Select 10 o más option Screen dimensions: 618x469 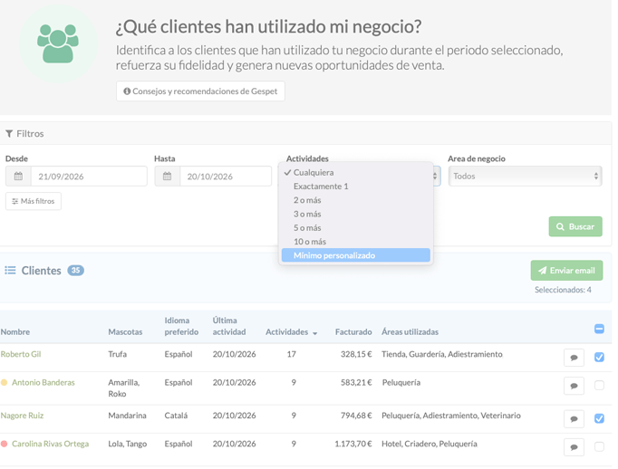[x=355, y=242]
